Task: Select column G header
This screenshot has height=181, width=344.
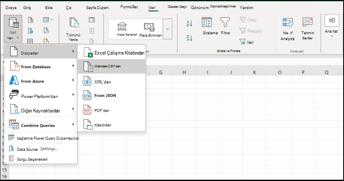Action: (x=161, y=72)
